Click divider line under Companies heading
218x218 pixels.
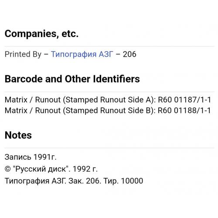click(109, 46)
